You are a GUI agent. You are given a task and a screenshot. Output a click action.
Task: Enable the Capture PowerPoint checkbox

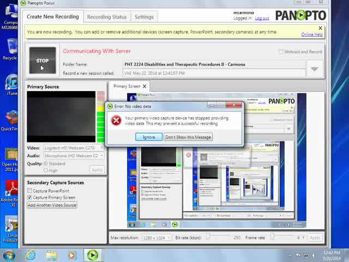click(29, 191)
